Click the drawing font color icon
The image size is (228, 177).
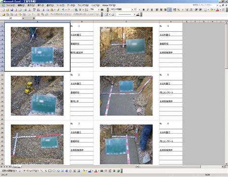96,171
